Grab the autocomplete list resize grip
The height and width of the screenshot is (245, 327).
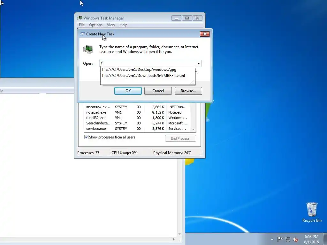click(193, 83)
